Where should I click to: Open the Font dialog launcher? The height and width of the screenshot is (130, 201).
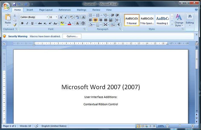(x=85, y=29)
